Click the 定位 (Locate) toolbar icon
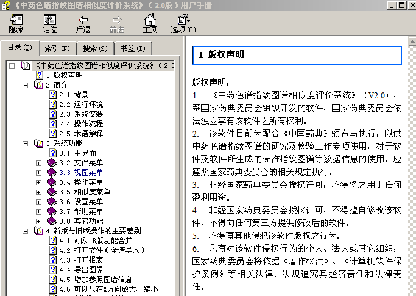The height and width of the screenshot is (296, 416). 49,24
